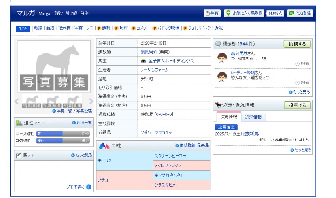Open the premium 短評 tab

[121, 28]
